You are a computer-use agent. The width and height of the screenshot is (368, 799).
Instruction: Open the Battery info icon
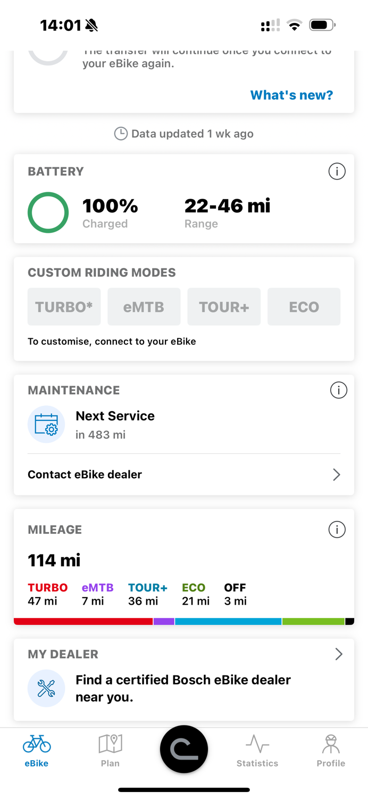pyautogui.click(x=337, y=172)
